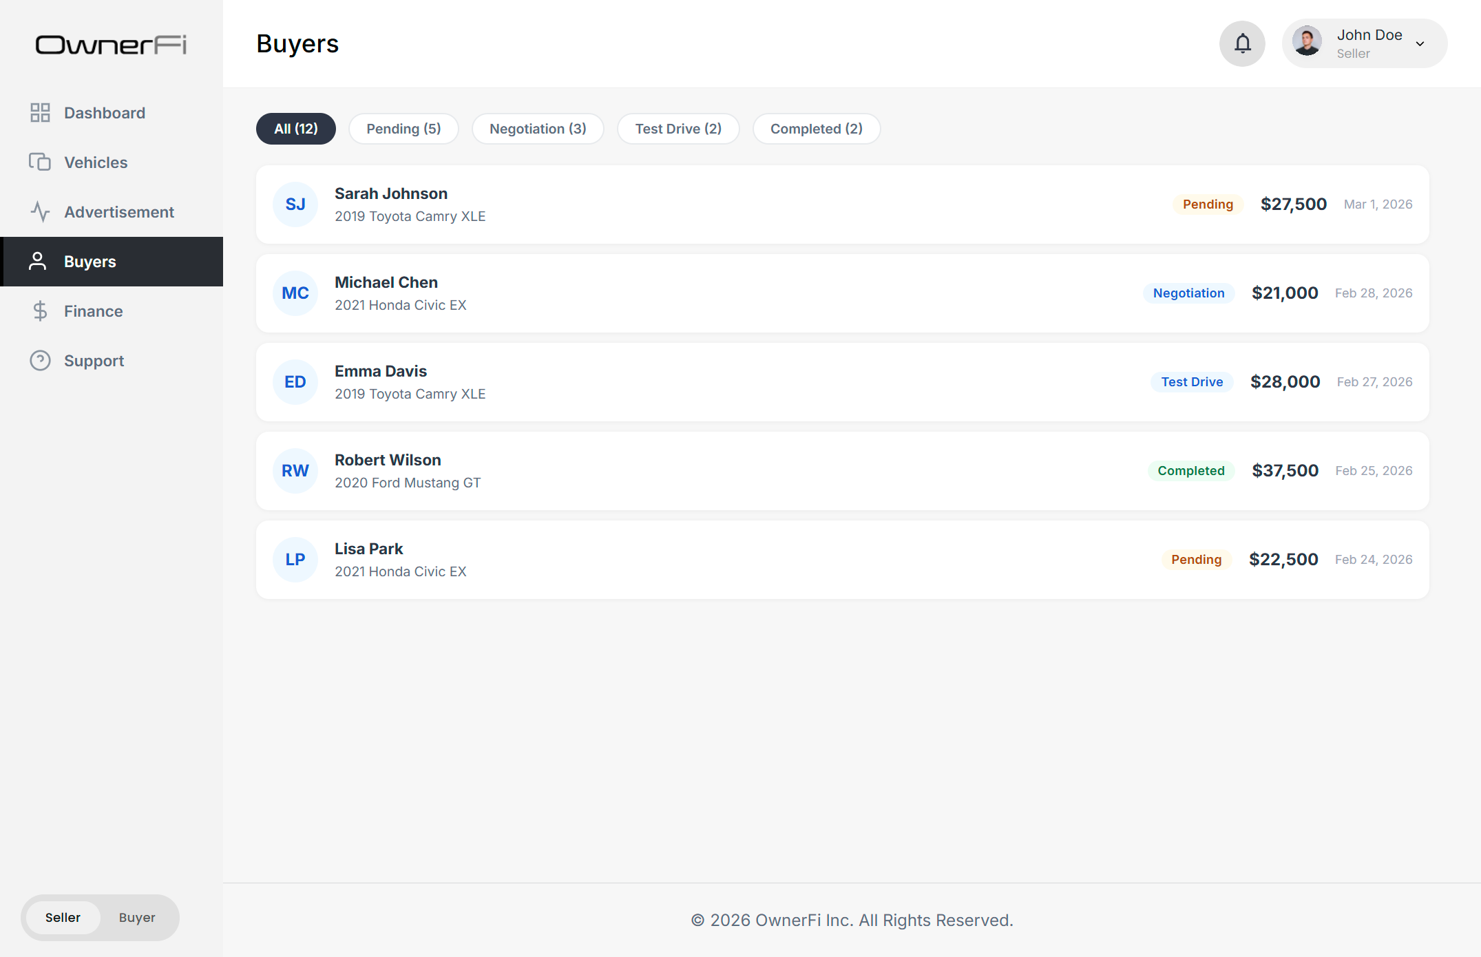Screen dimensions: 1481x957
Task: Select the All (12) filter tab
Action: pos(296,129)
